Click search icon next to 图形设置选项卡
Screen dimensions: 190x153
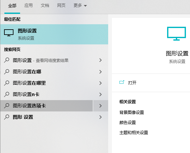(7, 105)
